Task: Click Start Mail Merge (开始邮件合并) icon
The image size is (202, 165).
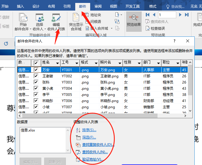Action: pos(23,17)
